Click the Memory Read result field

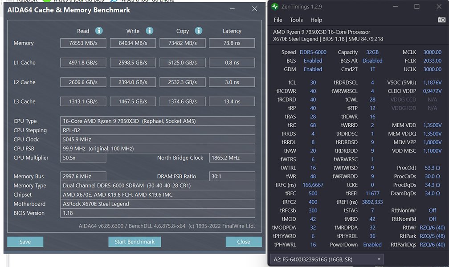click(x=83, y=43)
